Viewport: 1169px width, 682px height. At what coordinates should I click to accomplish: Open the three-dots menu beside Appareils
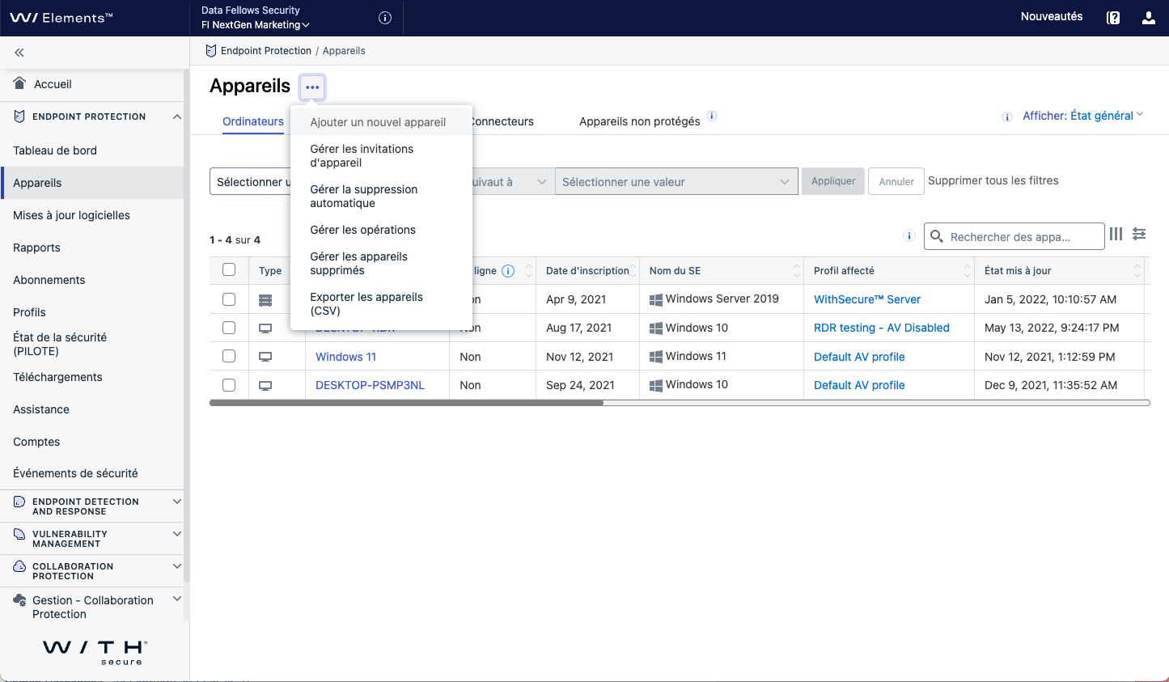coord(312,87)
